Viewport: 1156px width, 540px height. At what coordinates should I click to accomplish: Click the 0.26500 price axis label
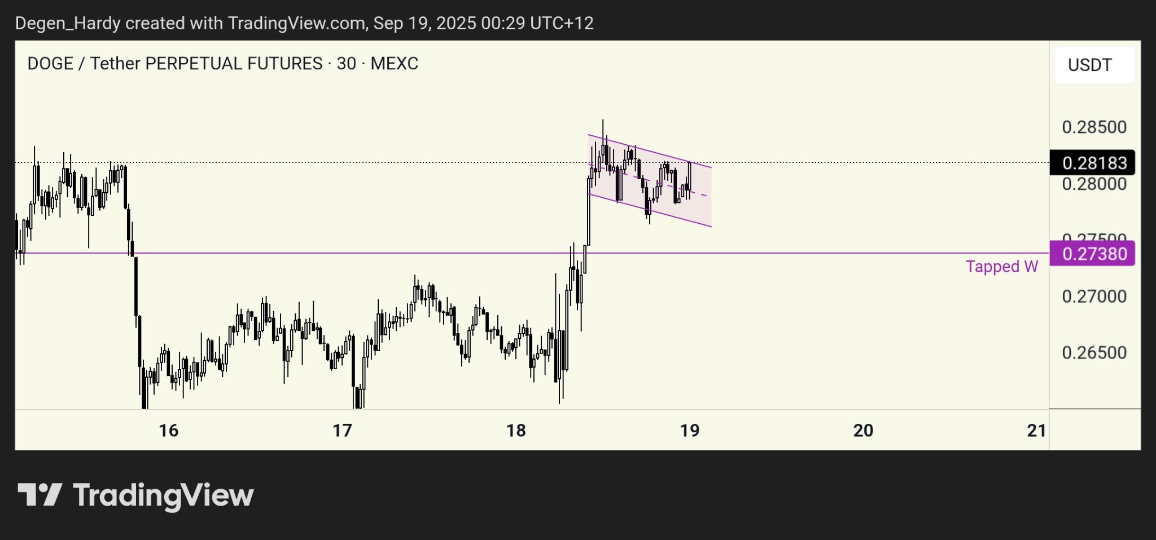click(1094, 353)
